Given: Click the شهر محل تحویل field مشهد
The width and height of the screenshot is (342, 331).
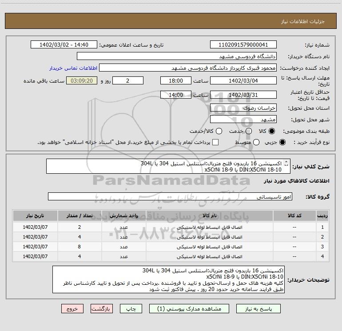Looking at the screenshot, I should point(243,119).
